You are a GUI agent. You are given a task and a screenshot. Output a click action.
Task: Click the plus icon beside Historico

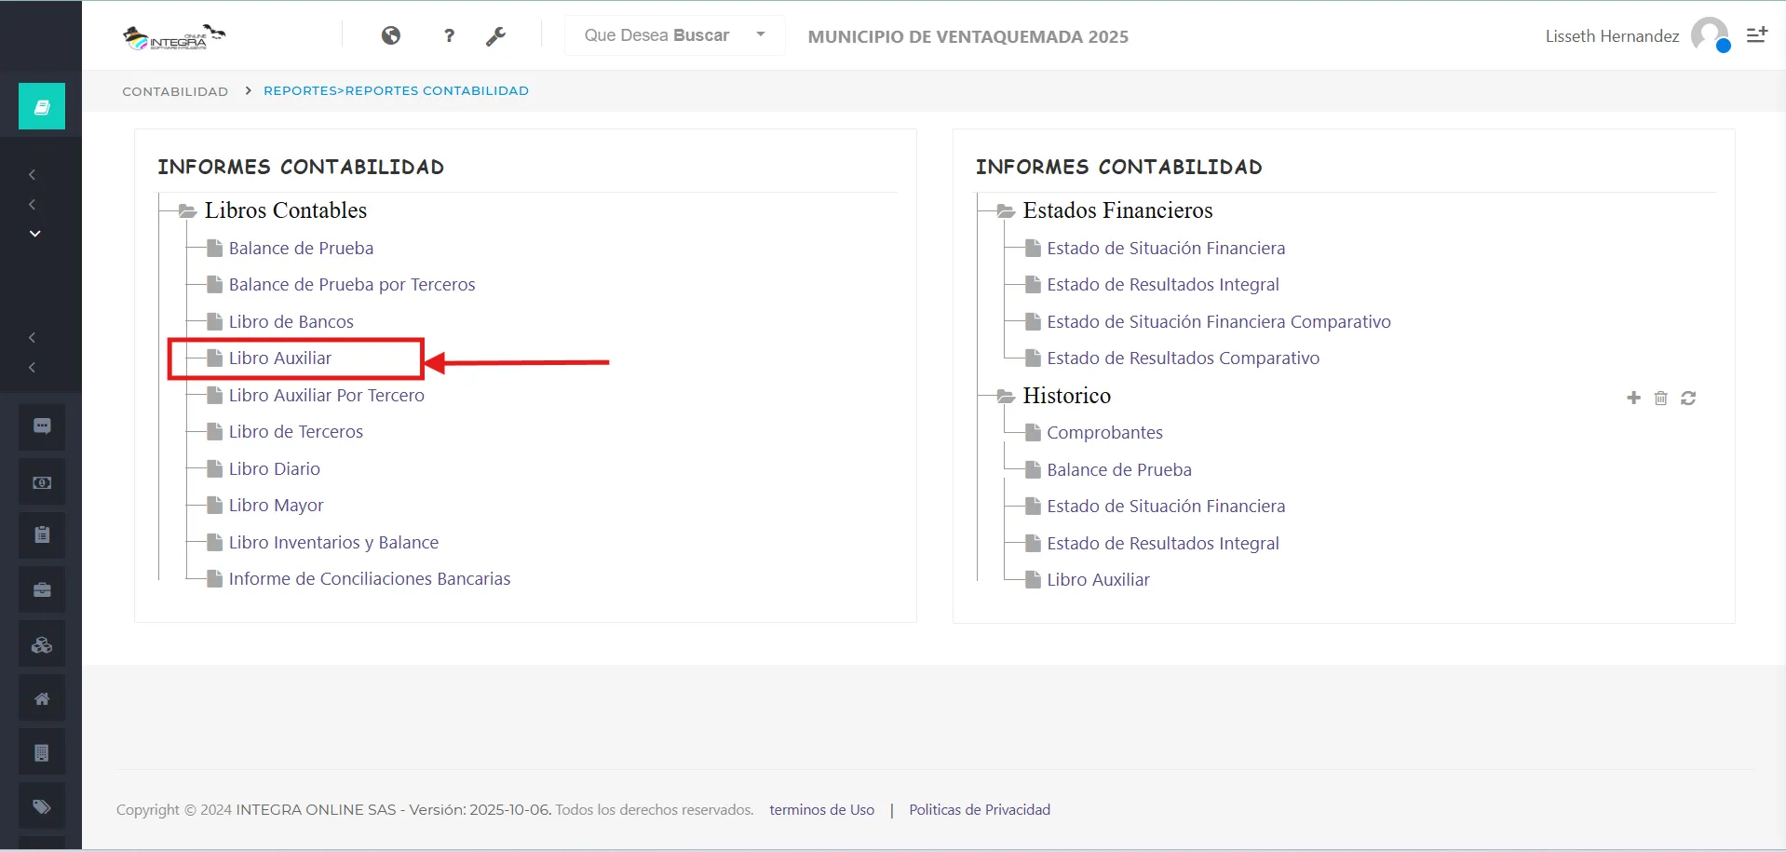1633,398
